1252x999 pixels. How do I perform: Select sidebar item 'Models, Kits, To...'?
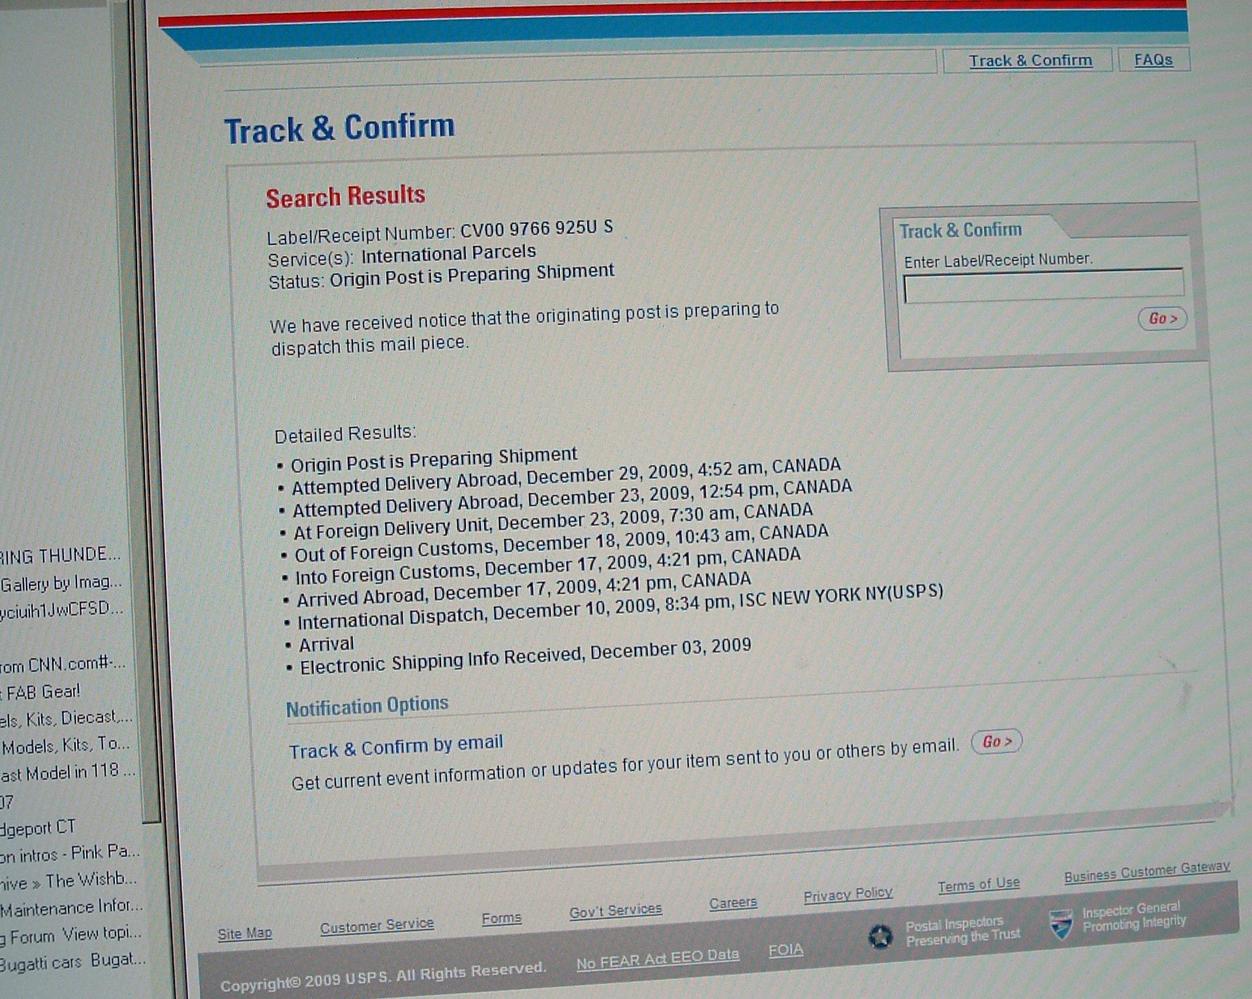click(x=65, y=745)
